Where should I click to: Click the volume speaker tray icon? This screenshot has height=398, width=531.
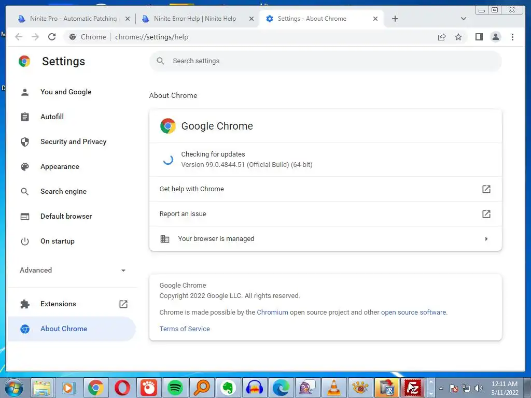[479, 388]
